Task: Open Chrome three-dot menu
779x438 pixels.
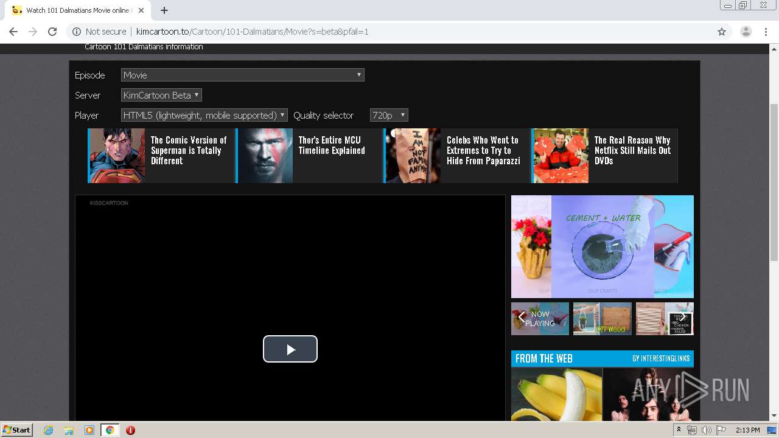Action: (x=766, y=32)
